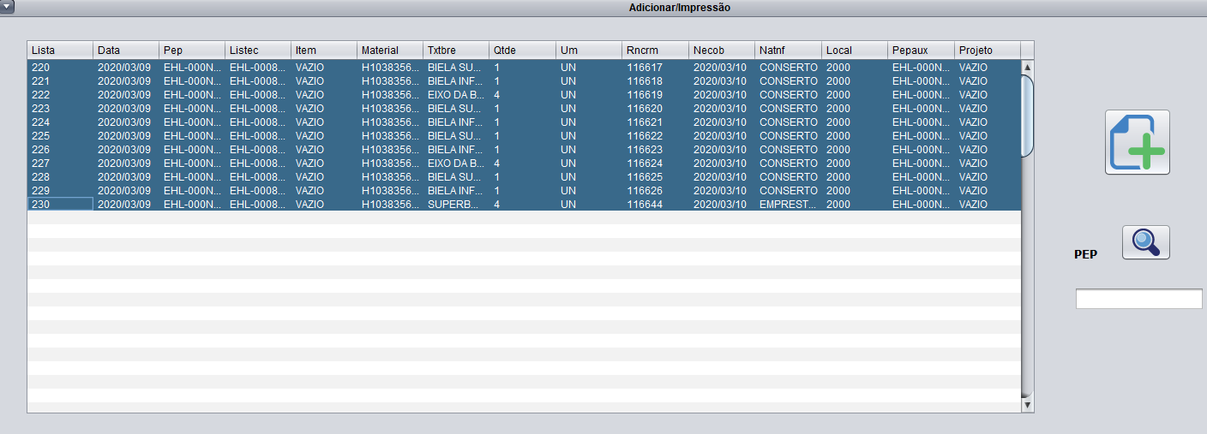
Task: Click Projeto VAZIO cell in row 229
Action: click(988, 190)
